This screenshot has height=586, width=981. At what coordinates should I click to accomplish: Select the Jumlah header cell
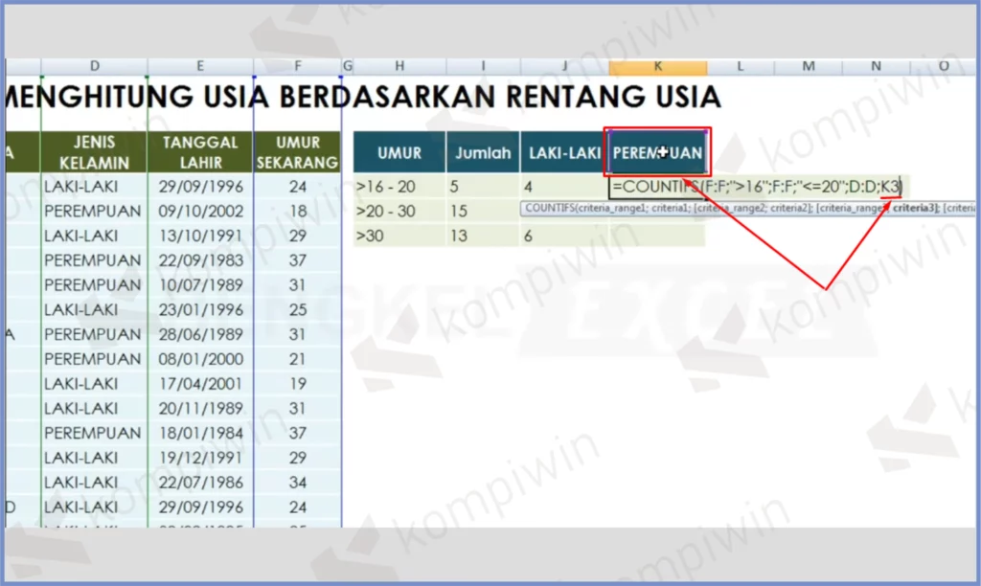point(482,152)
